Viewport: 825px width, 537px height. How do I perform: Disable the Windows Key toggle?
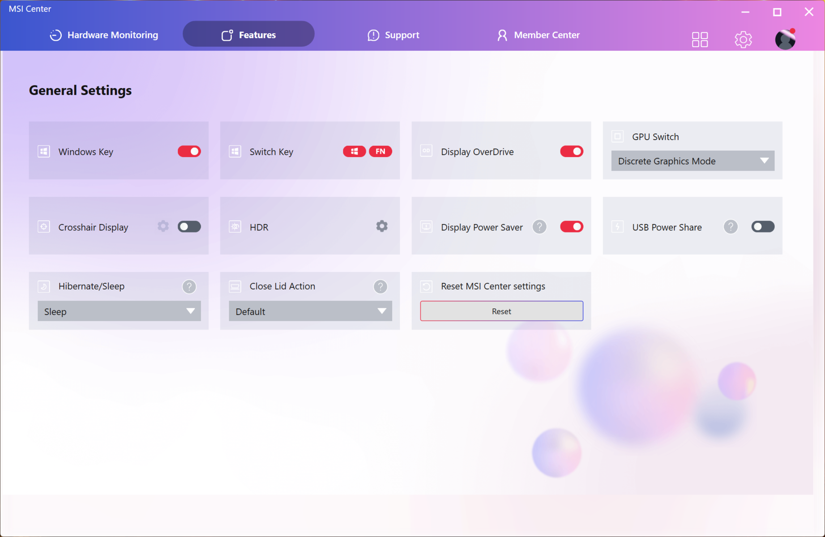tap(189, 152)
